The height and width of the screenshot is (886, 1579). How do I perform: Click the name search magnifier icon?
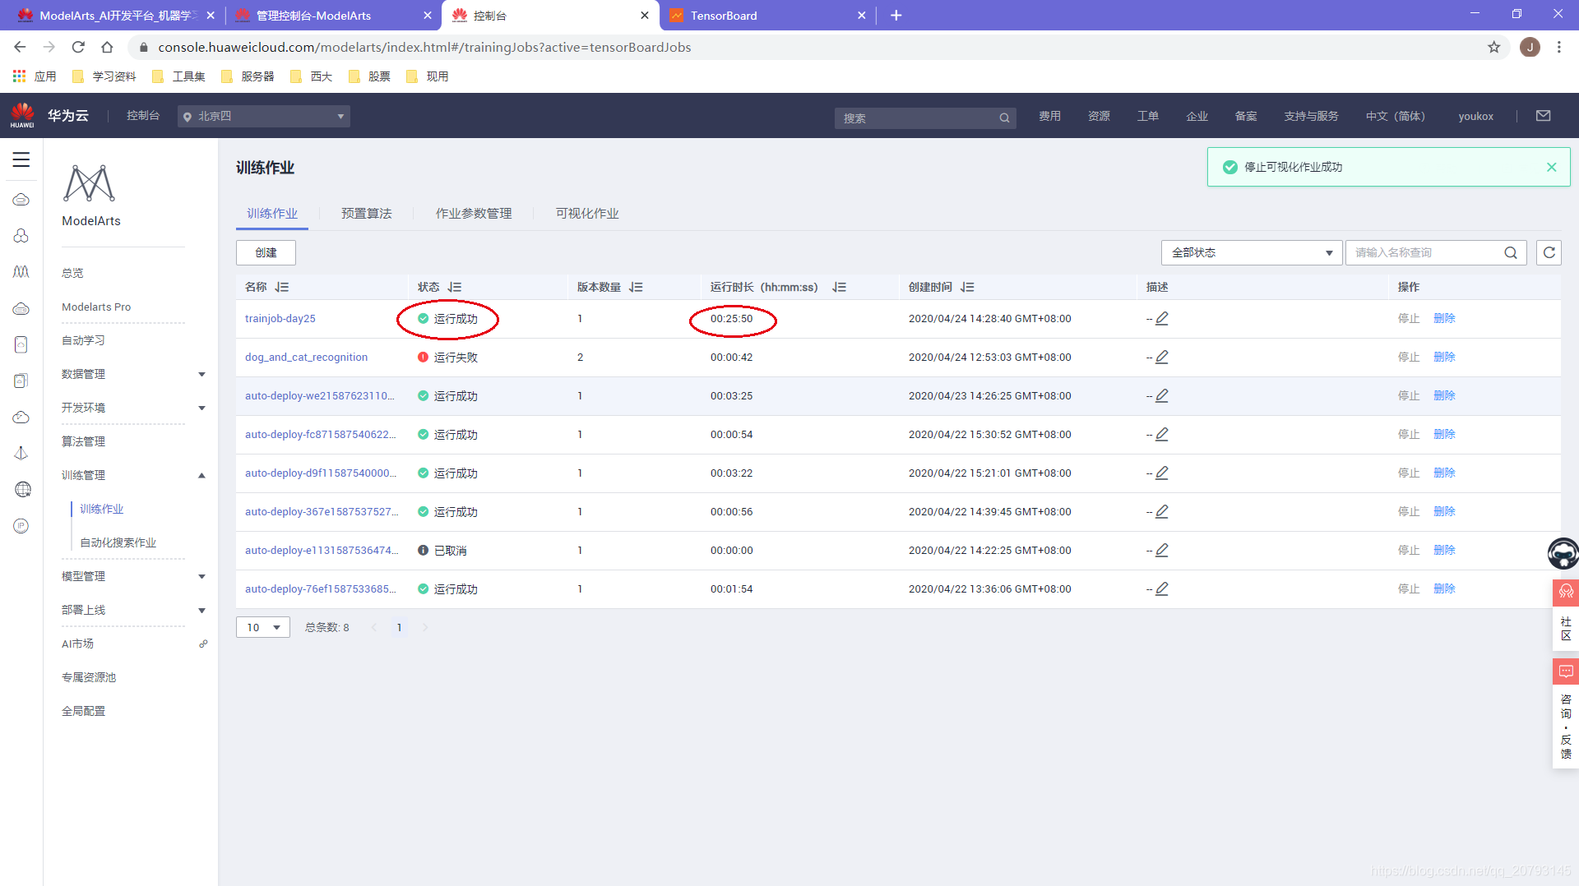pyautogui.click(x=1511, y=252)
